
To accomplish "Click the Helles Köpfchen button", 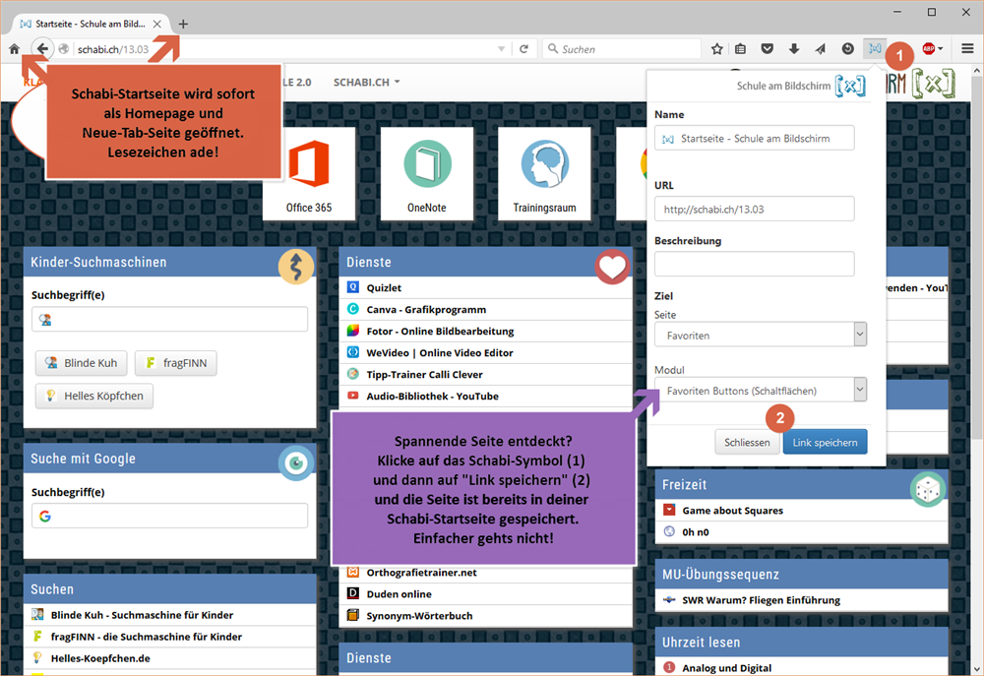I will [94, 396].
